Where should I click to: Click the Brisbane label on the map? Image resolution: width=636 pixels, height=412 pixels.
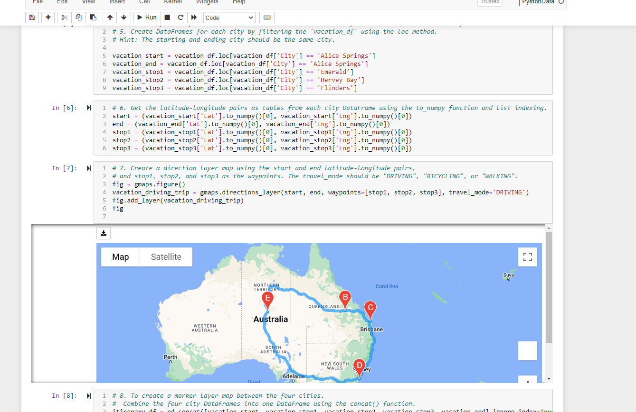(x=371, y=329)
